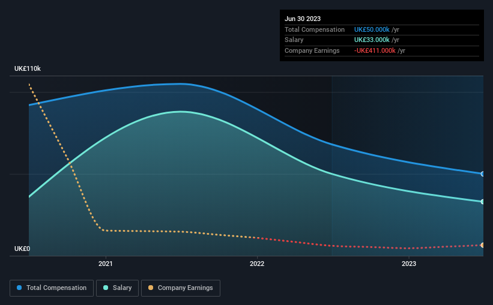Click the Jun 30 2023 tooltip date

pos(303,19)
